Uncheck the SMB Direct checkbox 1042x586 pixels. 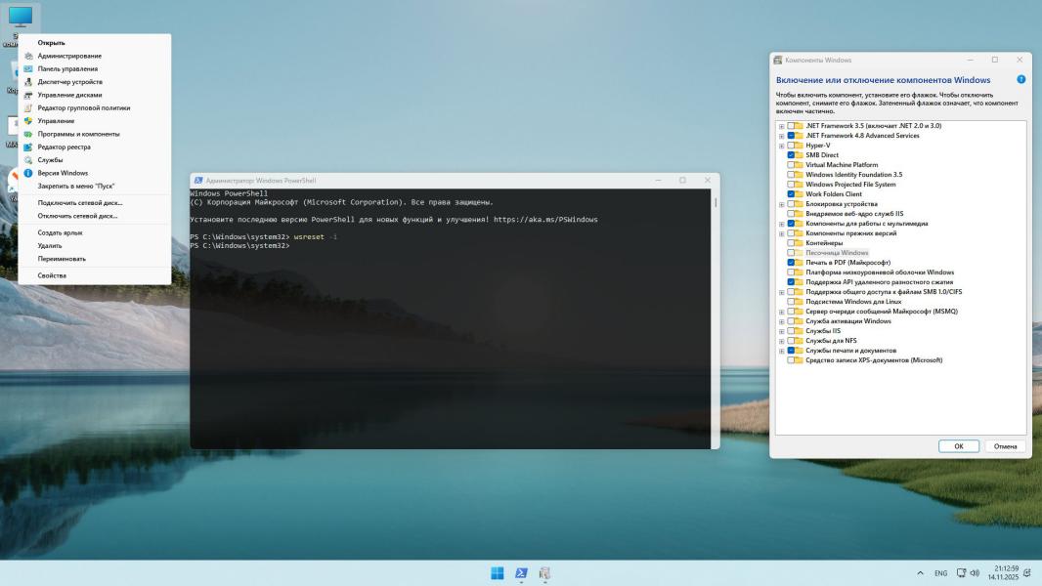791,155
